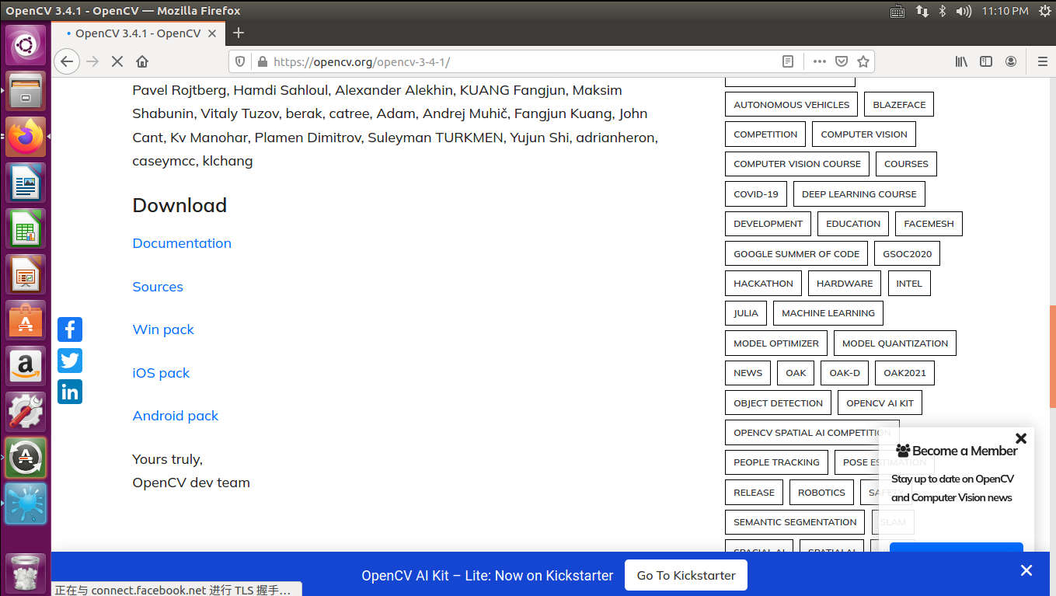The image size is (1056, 596).
Task: Open the DEEP LEARNING COURSE tag
Action: tap(859, 194)
